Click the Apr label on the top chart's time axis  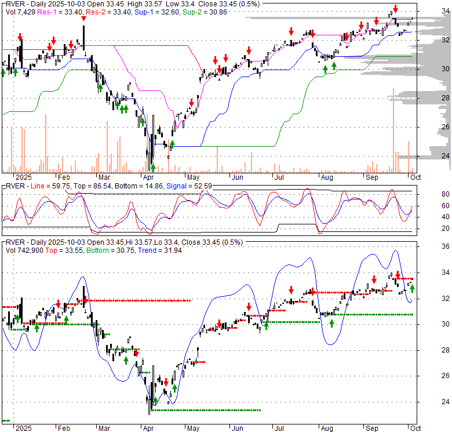tap(148, 177)
